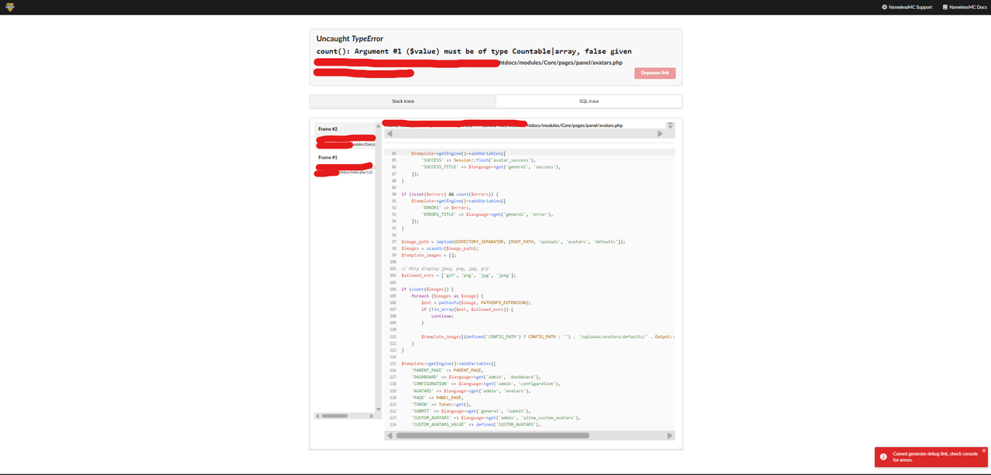This screenshot has width=991, height=475.
Task: Click the Debug link button
Action: [655, 73]
